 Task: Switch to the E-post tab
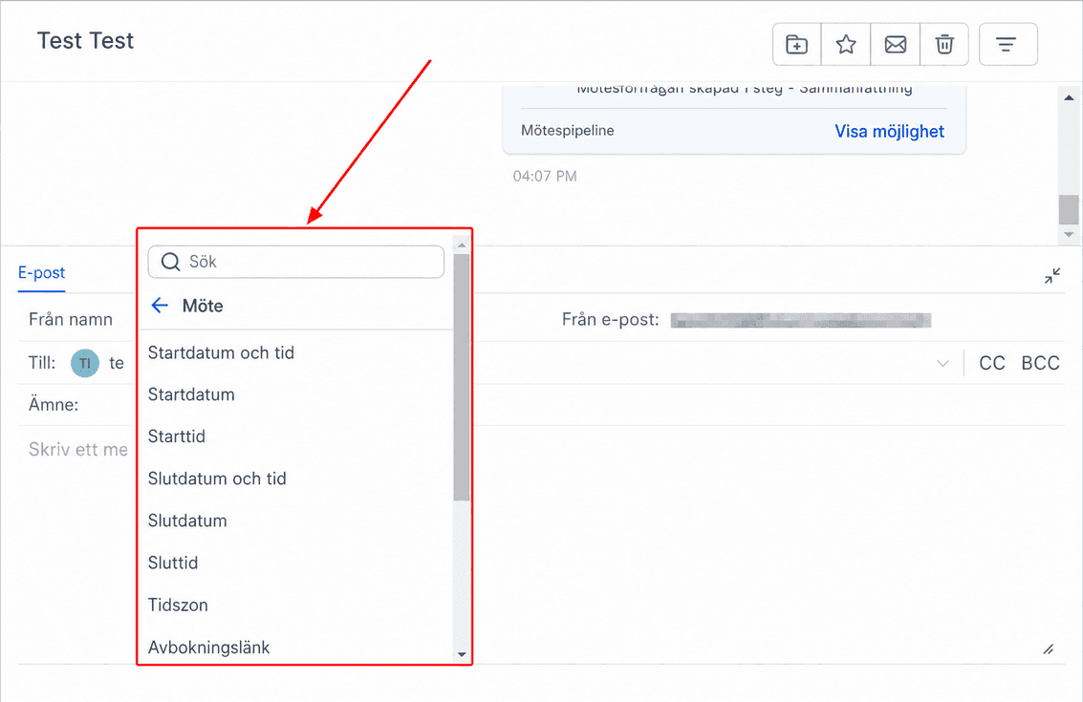pyautogui.click(x=41, y=272)
